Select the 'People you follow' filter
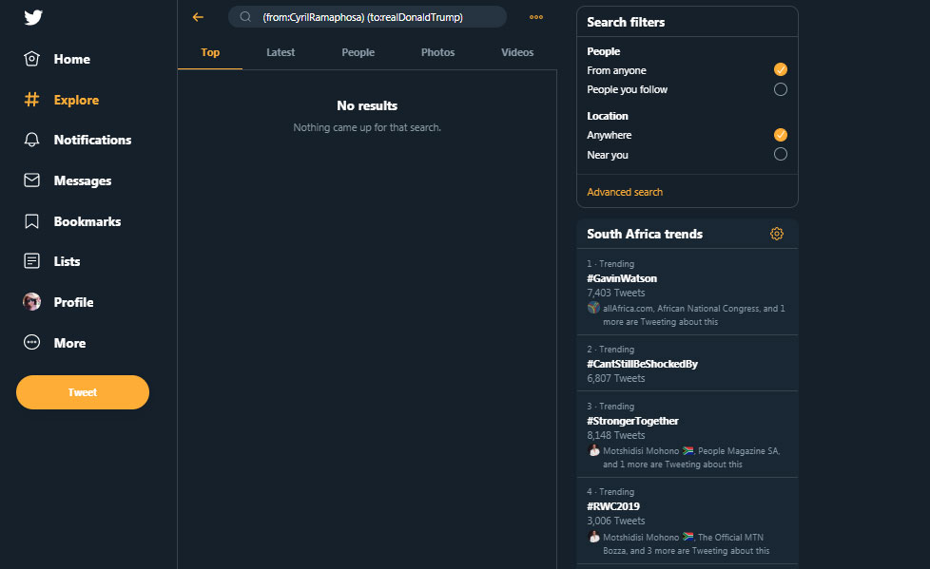This screenshot has height=569, width=930. (780, 89)
